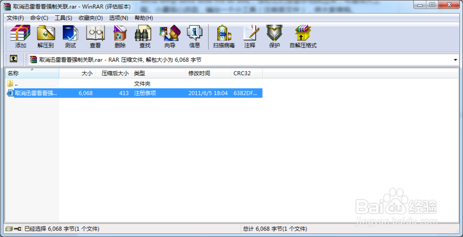
Task: Select the 取消迅雷看看强... file row
Action: tap(134, 93)
